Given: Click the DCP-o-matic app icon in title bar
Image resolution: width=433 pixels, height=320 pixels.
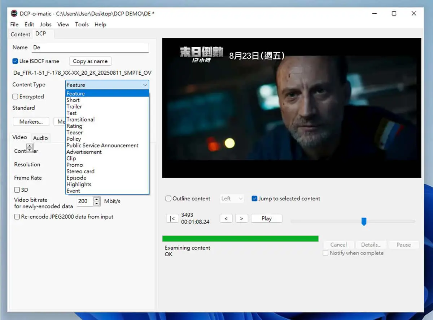Looking at the screenshot, I should [14, 13].
